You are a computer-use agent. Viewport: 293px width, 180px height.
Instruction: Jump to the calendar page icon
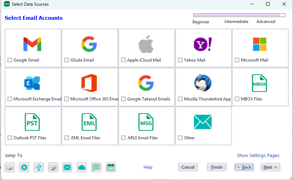[111, 167]
